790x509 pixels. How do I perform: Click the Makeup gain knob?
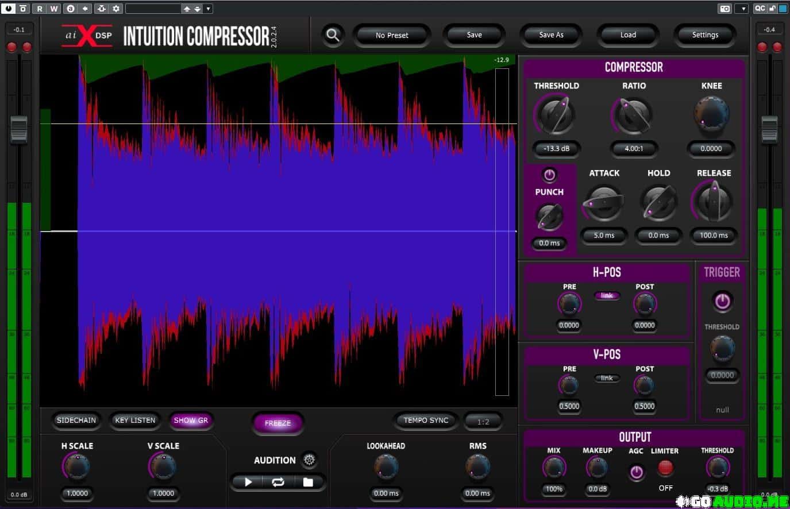(597, 468)
